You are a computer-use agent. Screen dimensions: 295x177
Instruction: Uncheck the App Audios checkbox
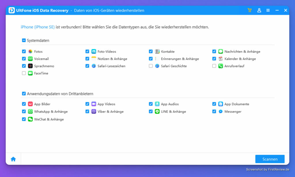[151, 104]
